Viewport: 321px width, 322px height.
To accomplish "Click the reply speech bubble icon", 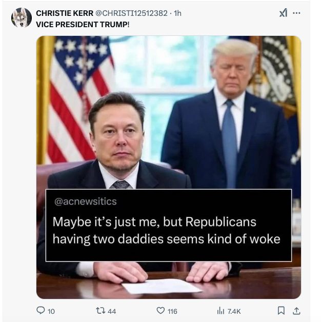I will point(41,311).
